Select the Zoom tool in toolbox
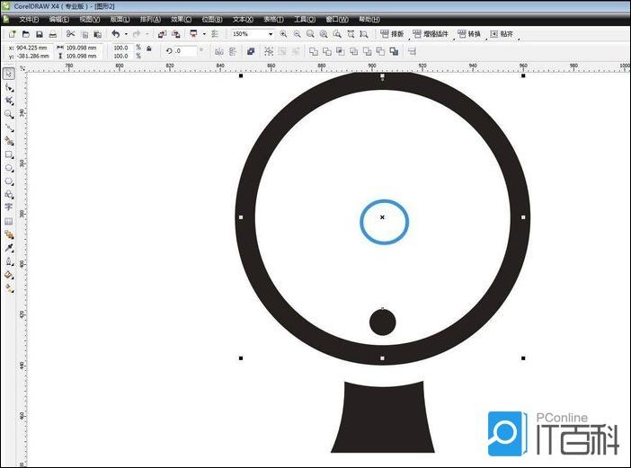The image size is (631, 468). [x=9, y=114]
